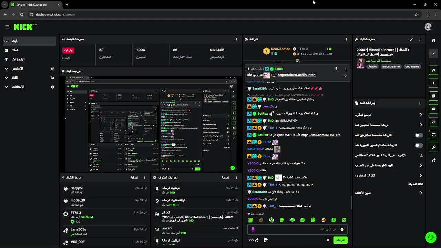Toggle the lightning activity widget icon in sidebar

coord(433,83)
